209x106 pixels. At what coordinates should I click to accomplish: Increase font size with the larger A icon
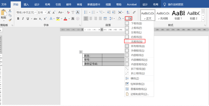[x=49, y=12]
